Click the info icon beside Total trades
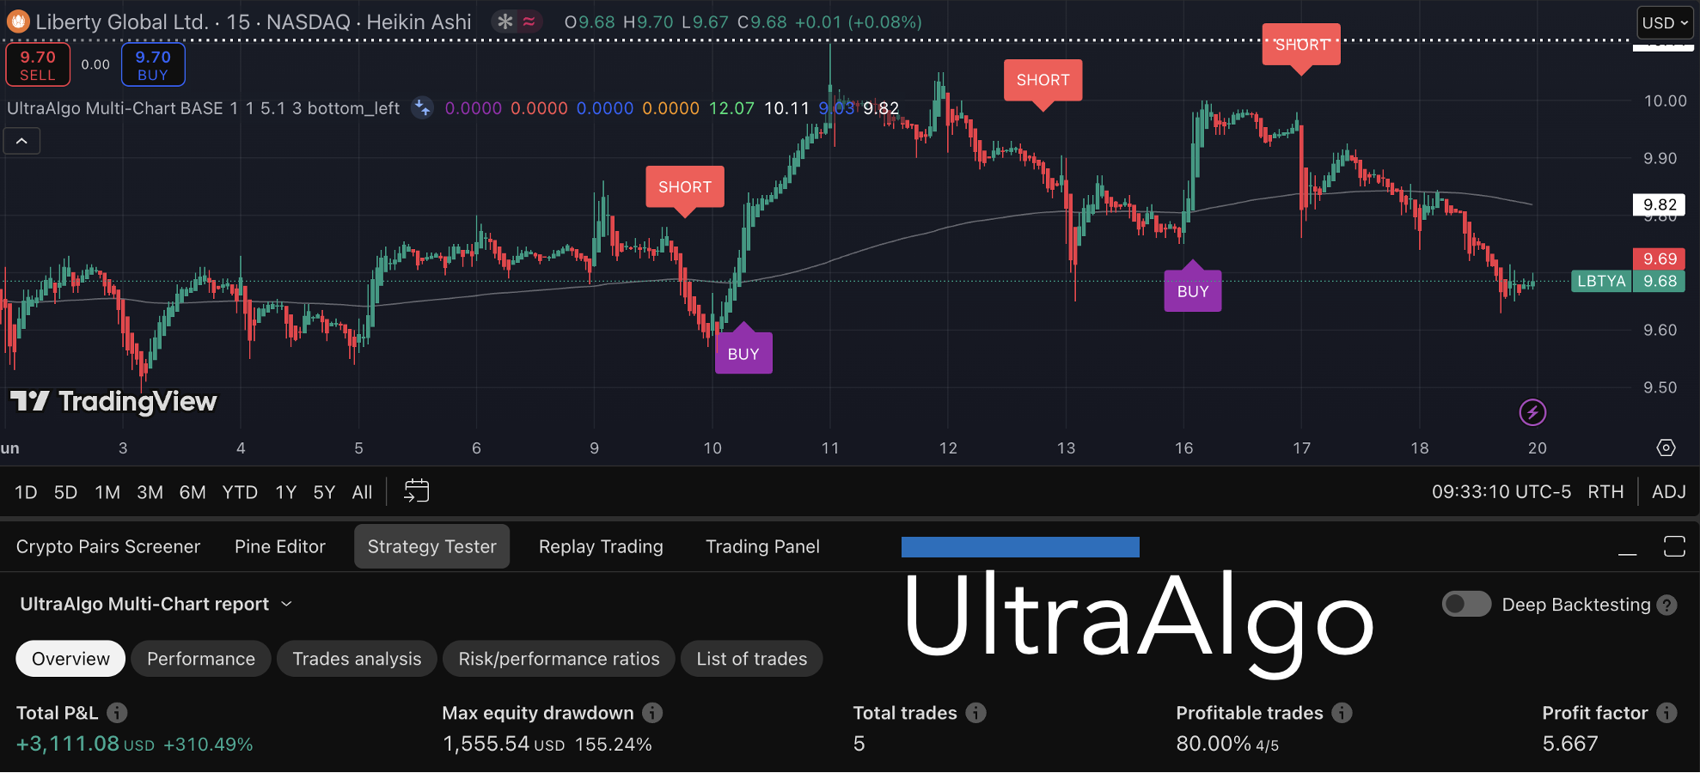 click(975, 713)
